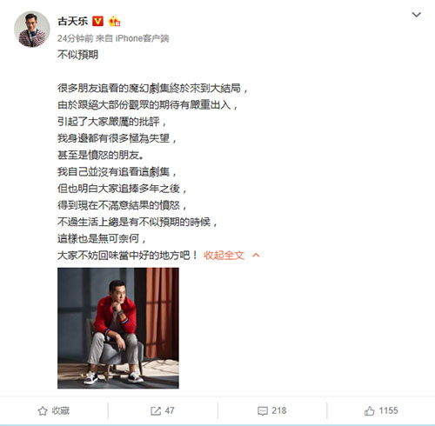Click the repost share arrow icon
435x426 pixels.
click(156, 410)
